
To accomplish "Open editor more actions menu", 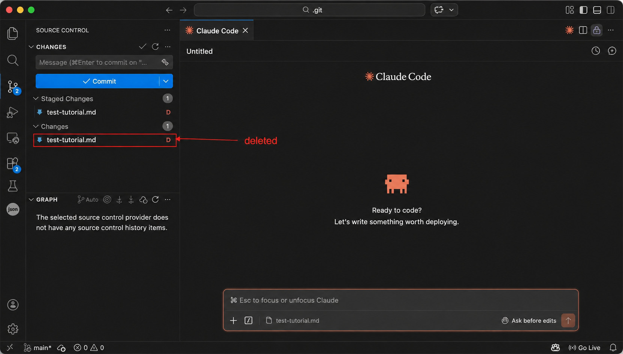I will pos(611,30).
